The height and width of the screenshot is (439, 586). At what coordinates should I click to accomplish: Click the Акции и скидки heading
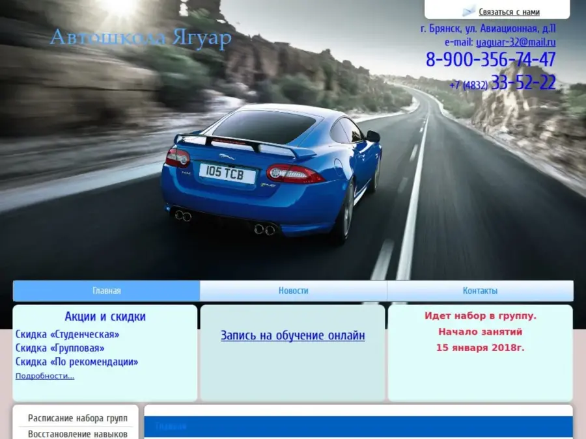click(105, 317)
